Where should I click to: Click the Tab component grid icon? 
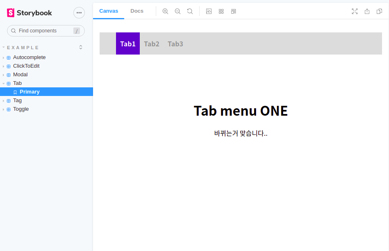point(9,83)
